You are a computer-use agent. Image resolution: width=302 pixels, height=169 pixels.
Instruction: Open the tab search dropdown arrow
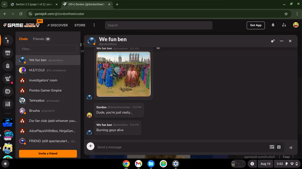tap(4, 4)
